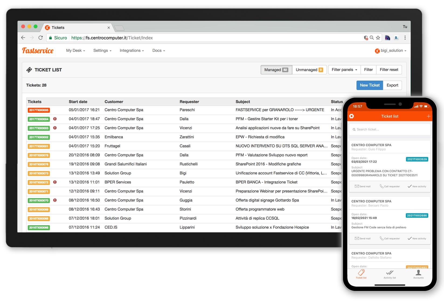Open ticket 2016TI000078 badge
This screenshot has height=302, width=444.
click(x=39, y=155)
